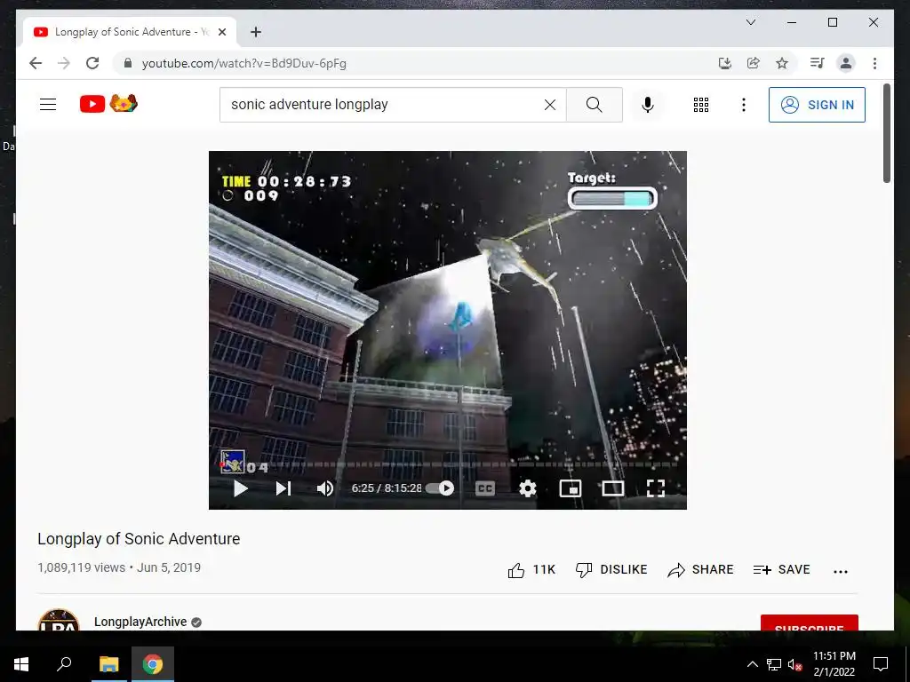Like the video with 11K likes
The image size is (910, 682).
(x=531, y=570)
